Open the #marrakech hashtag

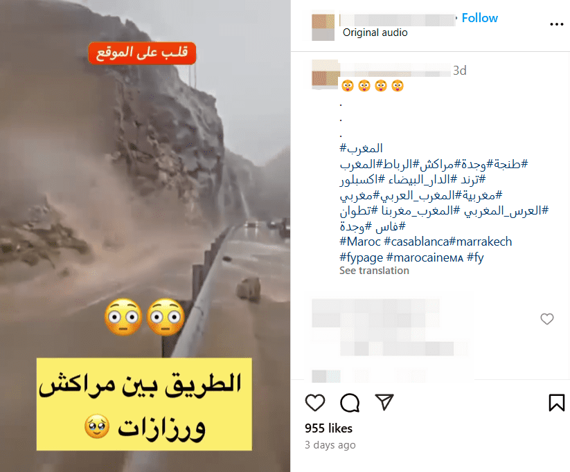pyautogui.click(x=481, y=242)
